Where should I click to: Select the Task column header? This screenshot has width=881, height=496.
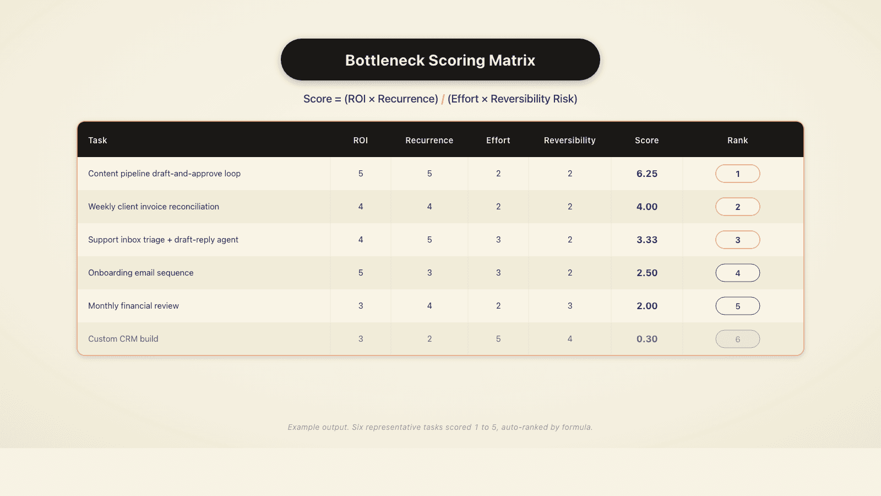(97, 141)
